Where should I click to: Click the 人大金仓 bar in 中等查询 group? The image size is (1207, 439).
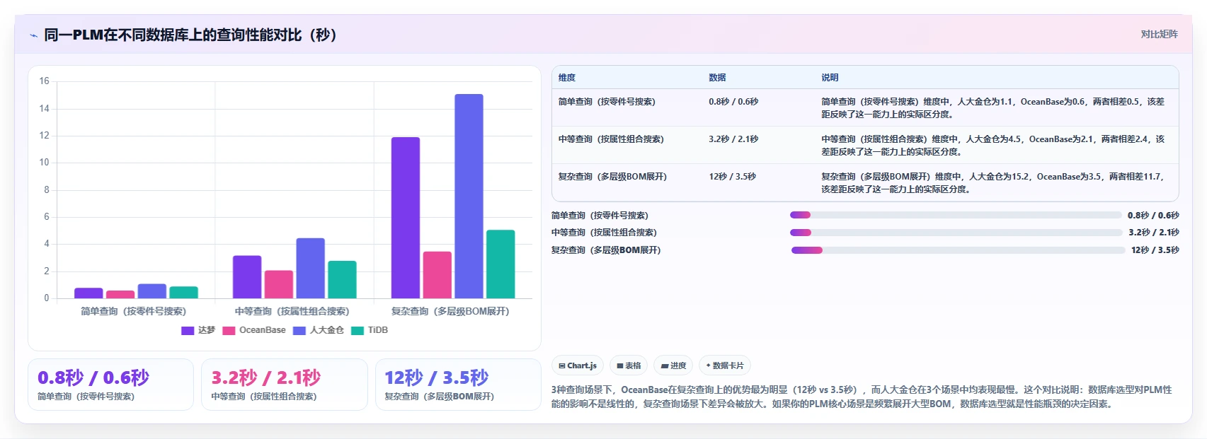[310, 268]
